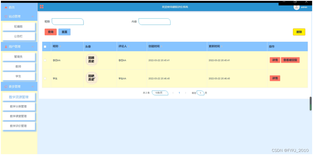Viewport: 313px width, 155px height.
Task: Sort by 评论人 column arrows
Action: pos(128,47)
